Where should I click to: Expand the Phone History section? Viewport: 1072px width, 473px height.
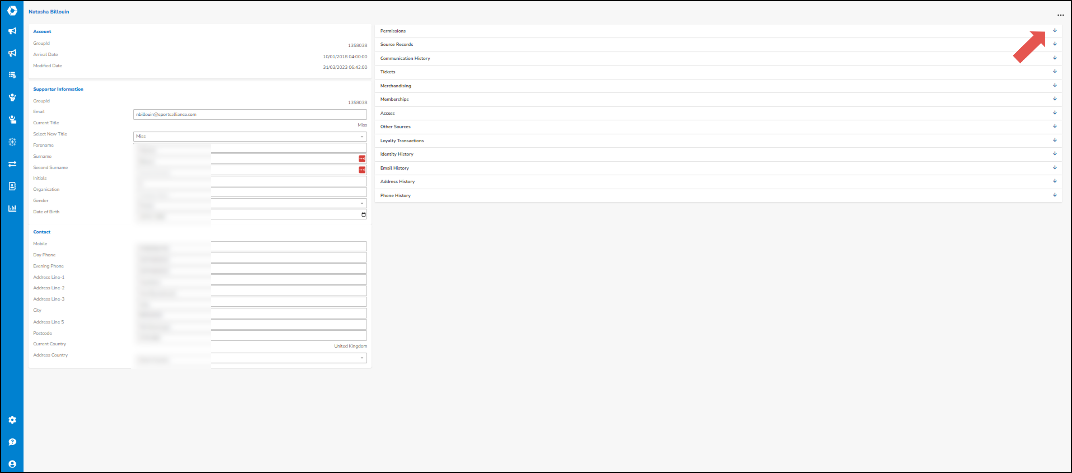click(x=1055, y=194)
